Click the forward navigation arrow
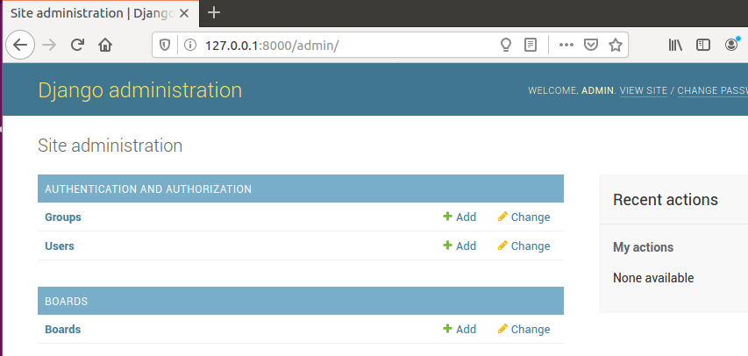Screen dimensions: 748x356 tap(49, 46)
